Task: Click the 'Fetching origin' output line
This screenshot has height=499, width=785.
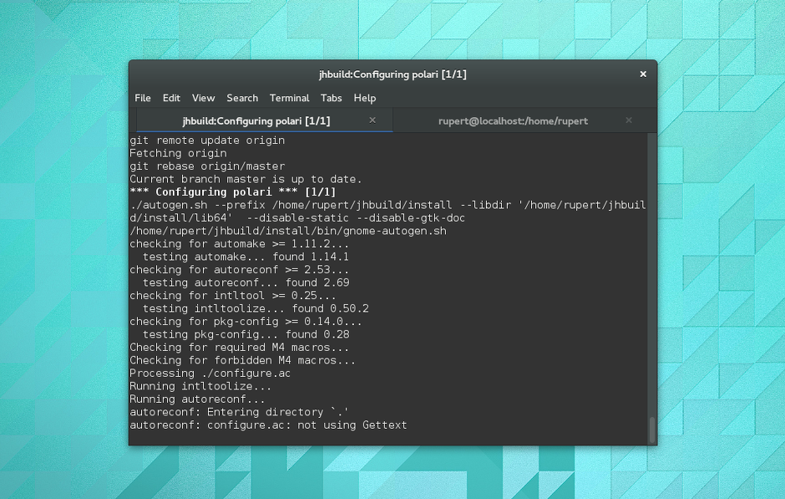Action: [178, 153]
